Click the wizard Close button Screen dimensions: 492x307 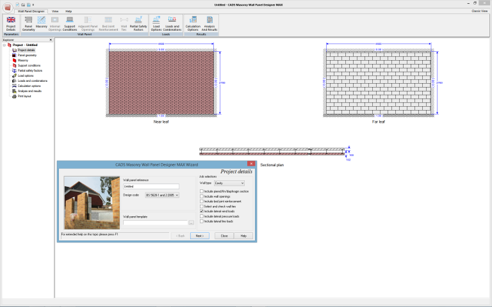224,236
